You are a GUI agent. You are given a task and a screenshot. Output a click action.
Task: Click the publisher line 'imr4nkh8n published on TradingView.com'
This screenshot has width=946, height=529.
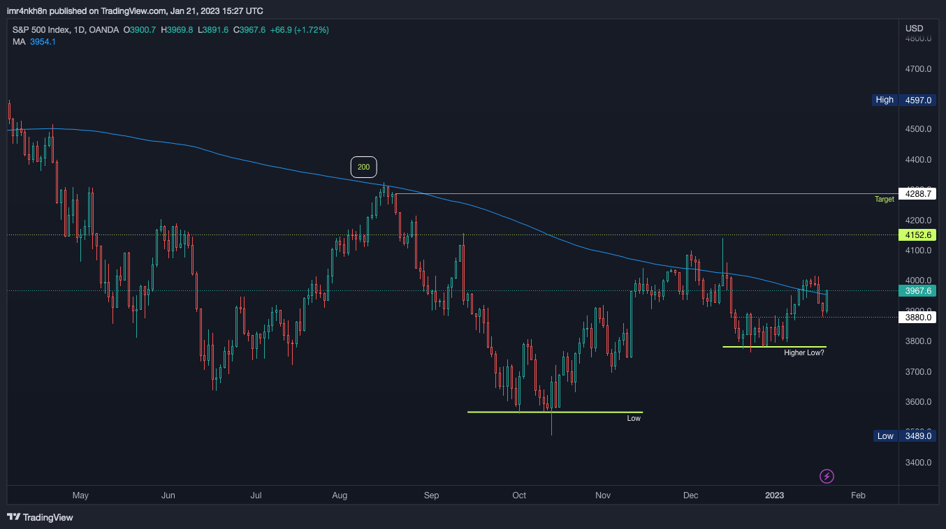(87, 11)
